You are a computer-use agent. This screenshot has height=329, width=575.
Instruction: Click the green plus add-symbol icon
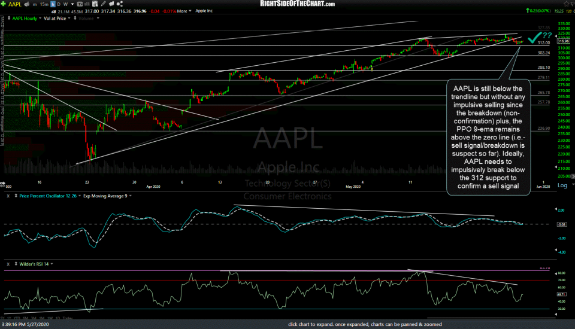click(4, 4)
